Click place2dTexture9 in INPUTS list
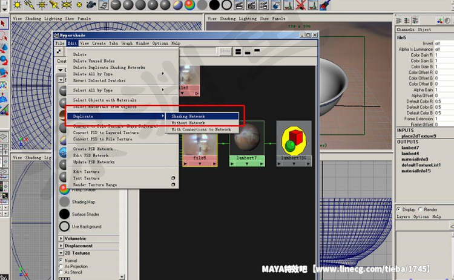The width and height of the screenshot is (454, 280). (x=418, y=136)
